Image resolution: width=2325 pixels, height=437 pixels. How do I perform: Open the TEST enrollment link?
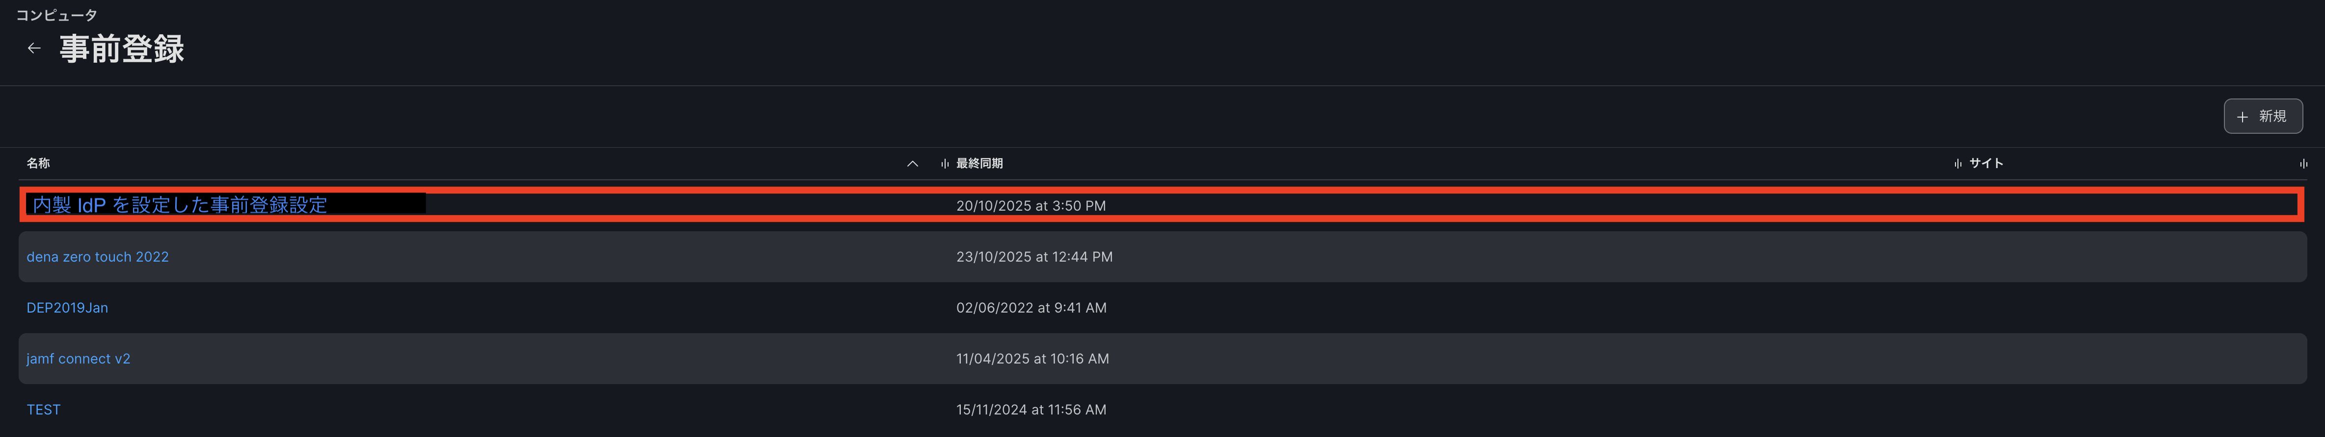tap(43, 410)
